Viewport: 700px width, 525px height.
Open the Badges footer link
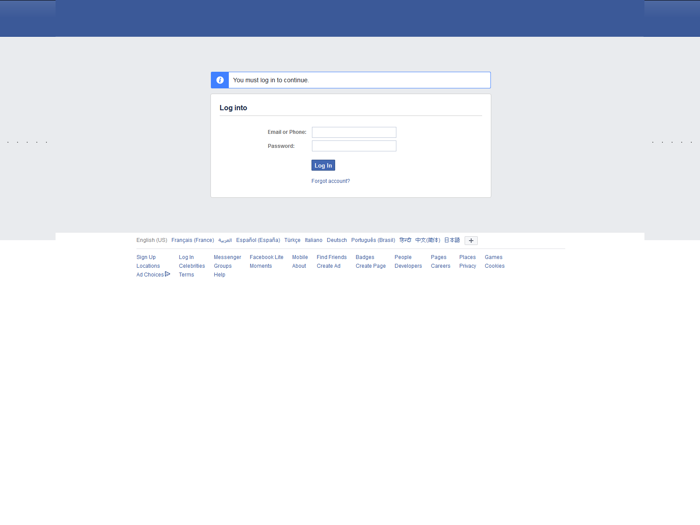click(365, 257)
